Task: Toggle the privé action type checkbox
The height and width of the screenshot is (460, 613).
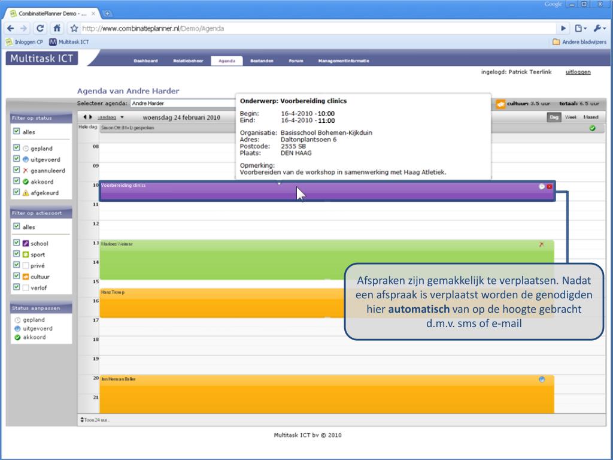Action: pos(16,265)
